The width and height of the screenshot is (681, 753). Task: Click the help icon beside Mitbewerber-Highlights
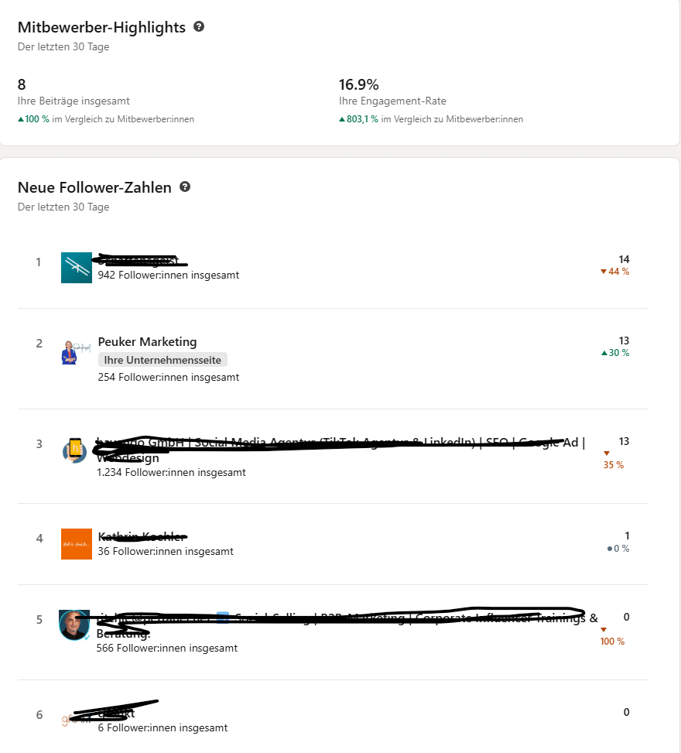pyautogui.click(x=199, y=26)
